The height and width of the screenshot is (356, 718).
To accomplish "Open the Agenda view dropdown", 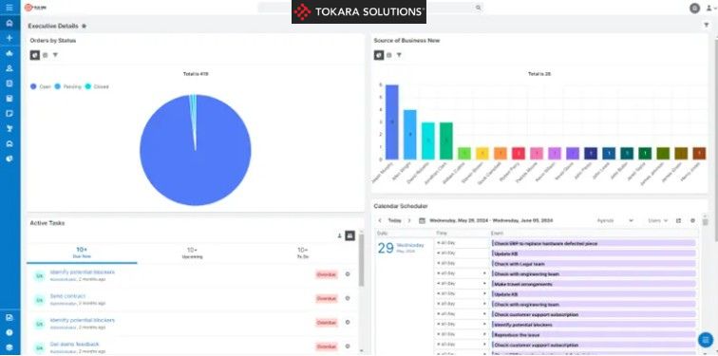I will [615, 220].
